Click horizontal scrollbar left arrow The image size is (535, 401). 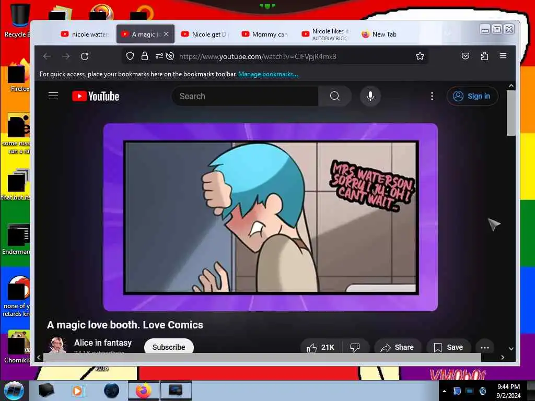pos(39,357)
